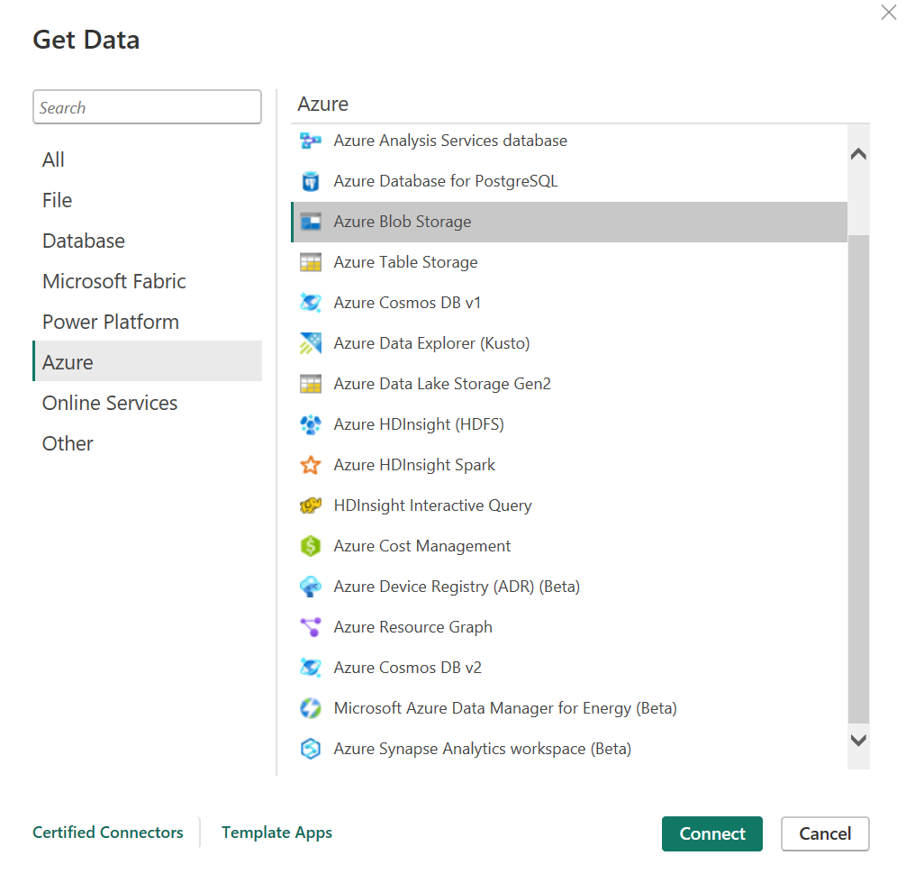Open the Certified Connectors link
The height and width of the screenshot is (883, 906).
[107, 833]
